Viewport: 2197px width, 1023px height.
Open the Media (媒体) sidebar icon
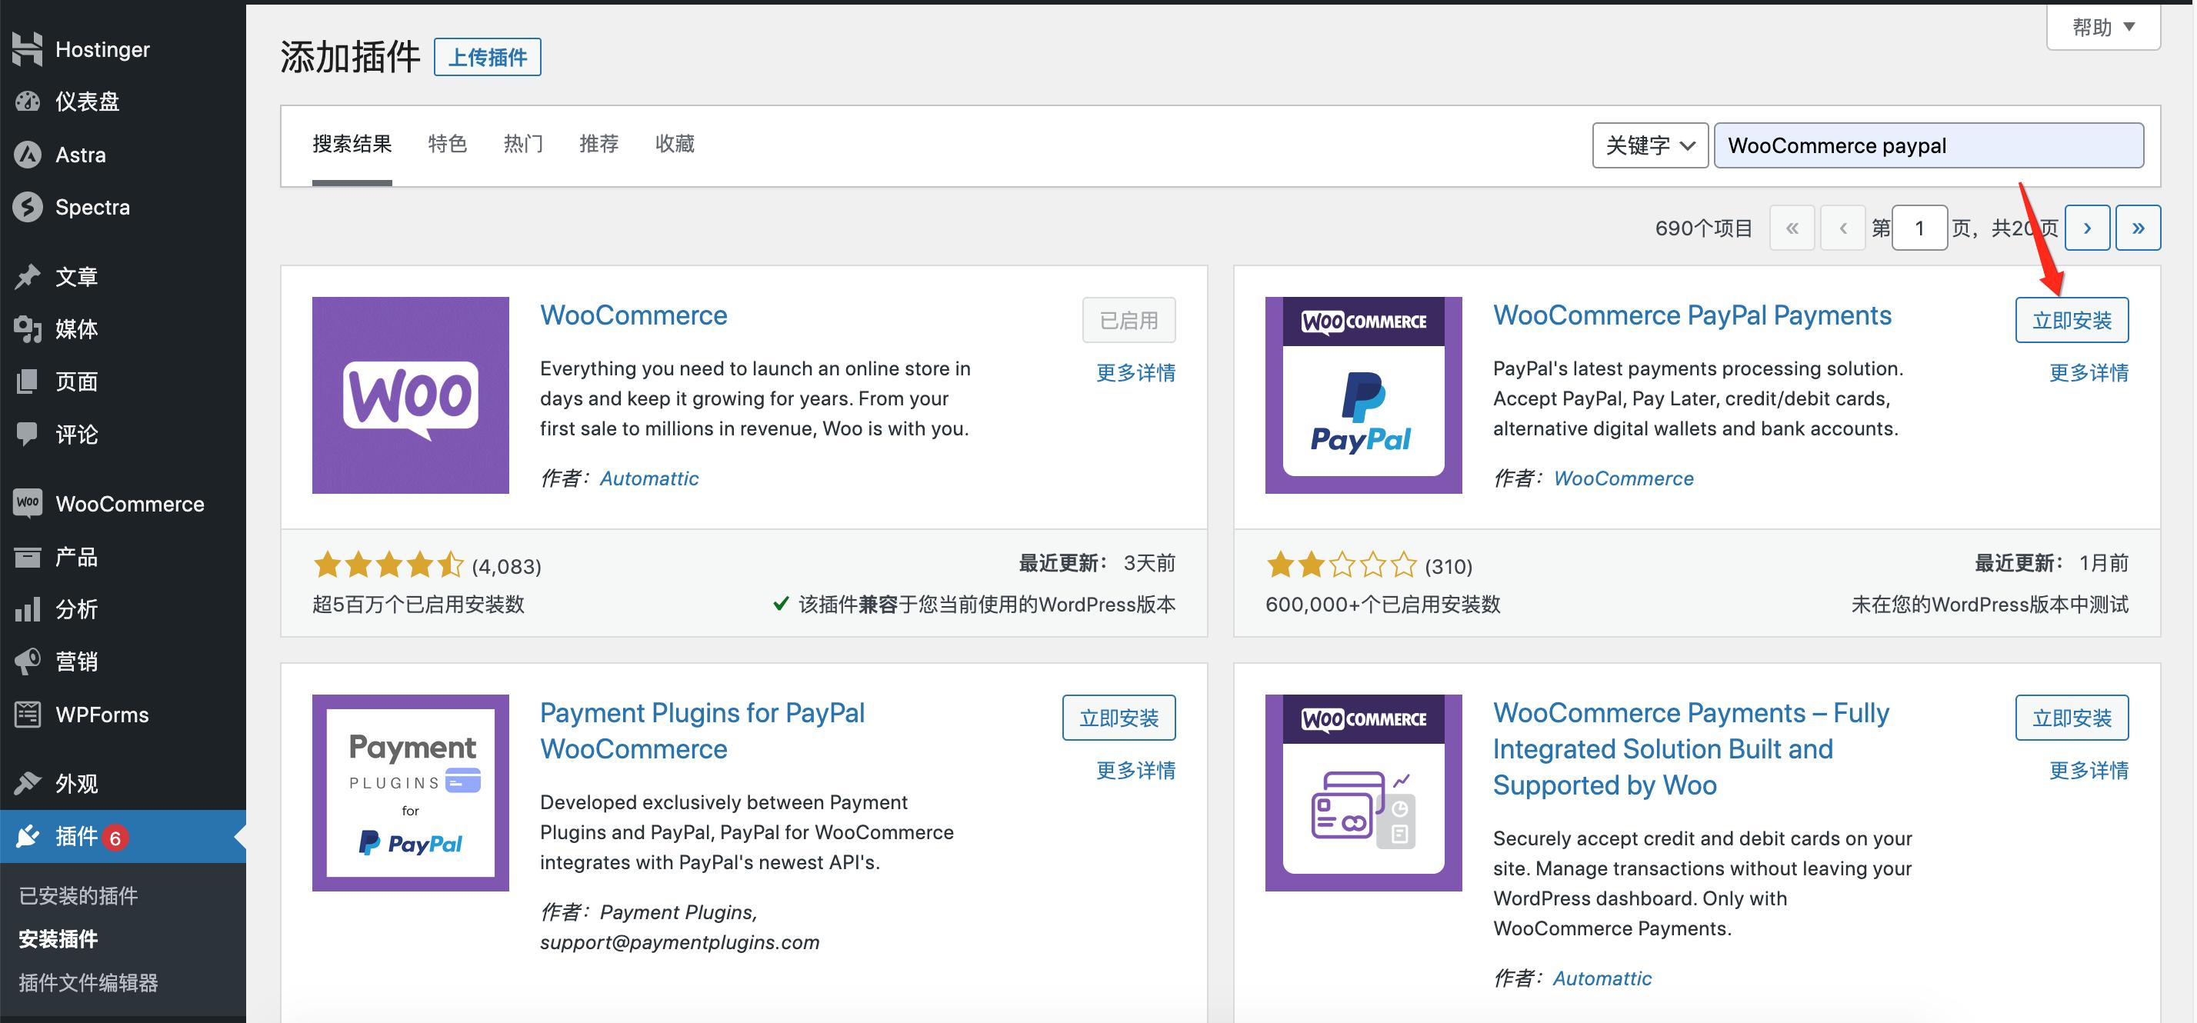(27, 329)
